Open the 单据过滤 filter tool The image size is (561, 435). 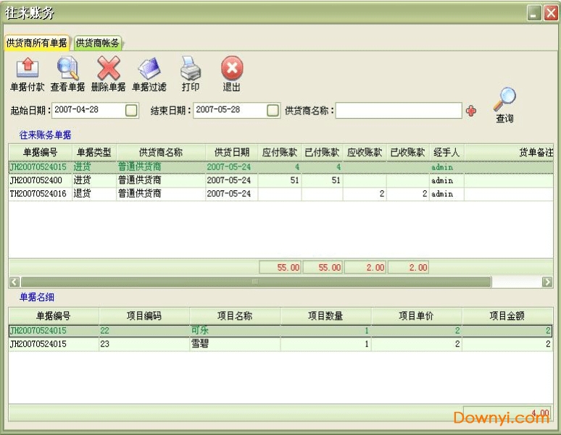coord(149,69)
